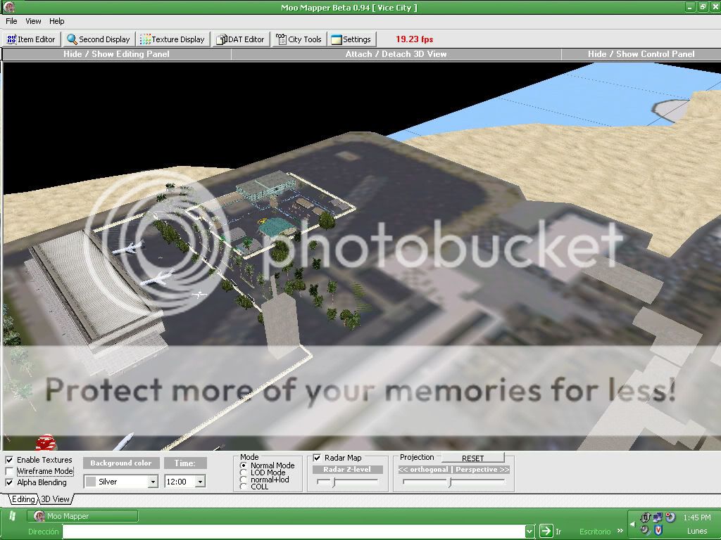The image size is (721, 540).
Task: Launch the Texture Display tool
Action: pyautogui.click(x=173, y=39)
